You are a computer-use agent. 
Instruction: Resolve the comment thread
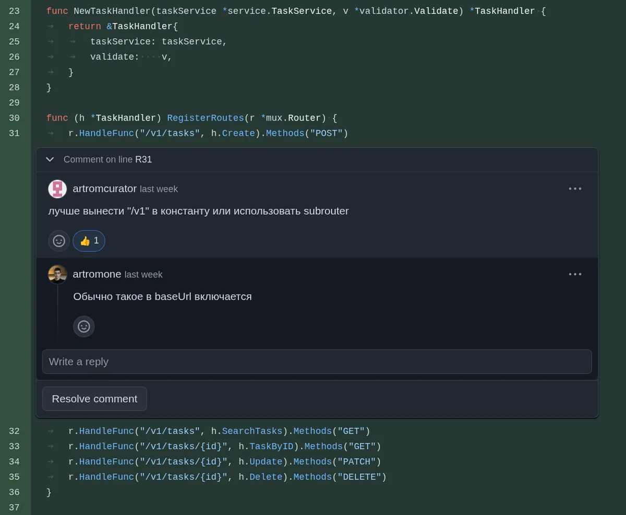click(x=94, y=399)
